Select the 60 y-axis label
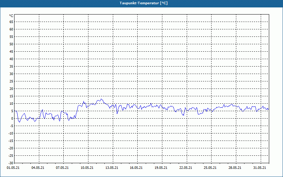Image resolution: width=283 pixels, height=177 pixels. click(x=11, y=29)
